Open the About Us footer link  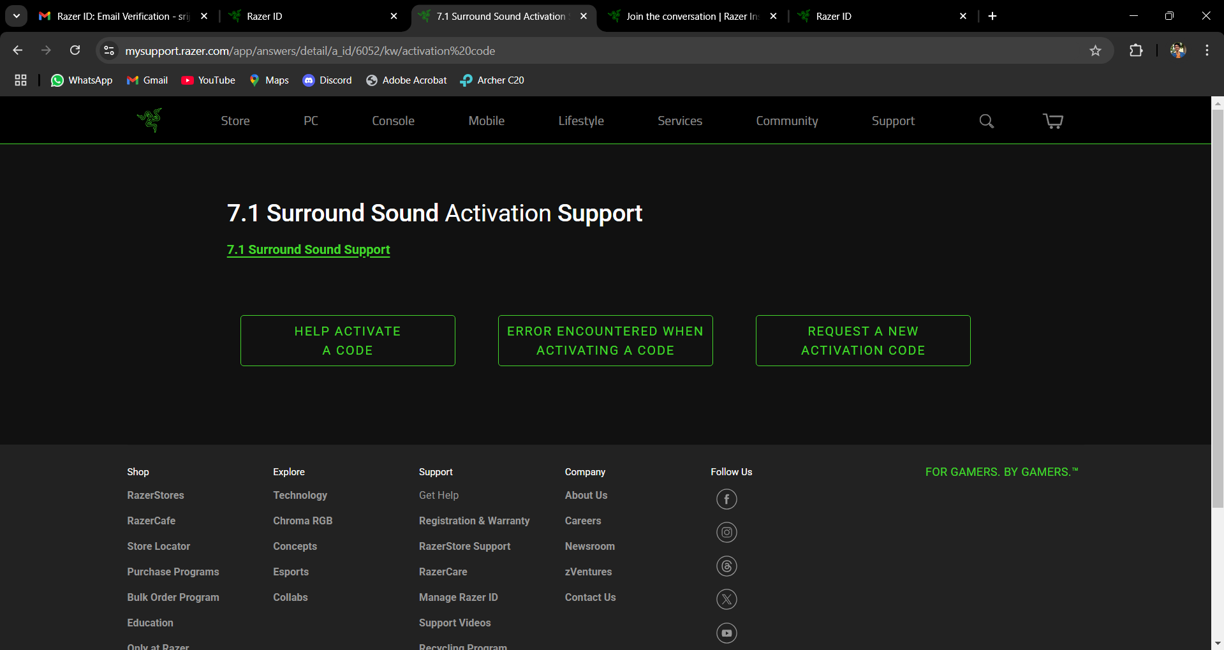point(586,495)
